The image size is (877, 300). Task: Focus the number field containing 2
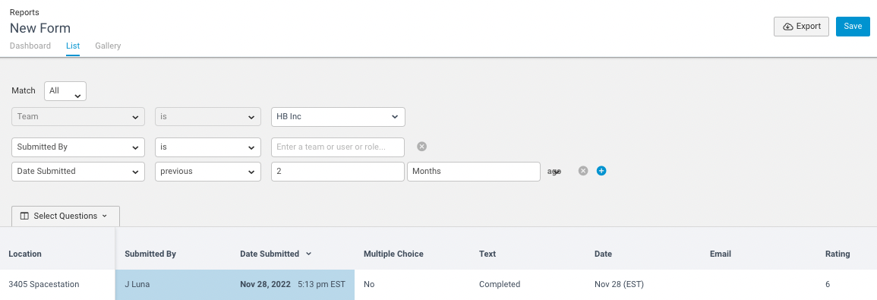click(338, 172)
